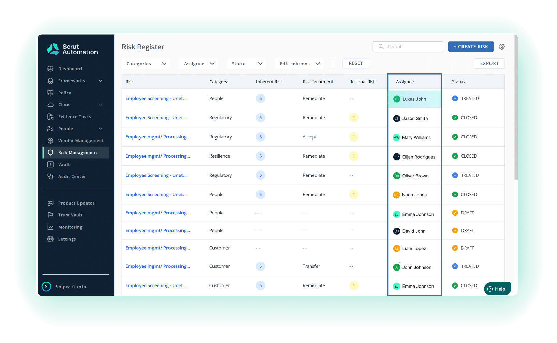Click the Trust Vault flag icon
557x343 pixels.
tap(50, 215)
